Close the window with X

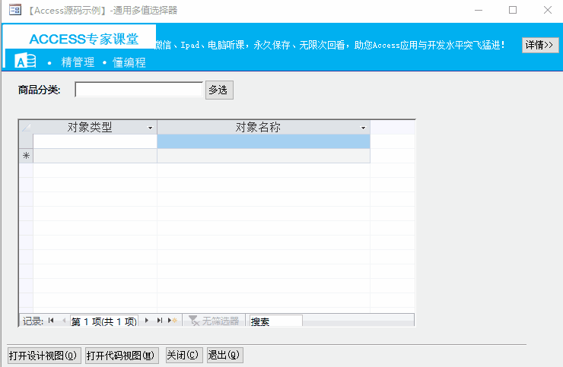[x=548, y=10]
